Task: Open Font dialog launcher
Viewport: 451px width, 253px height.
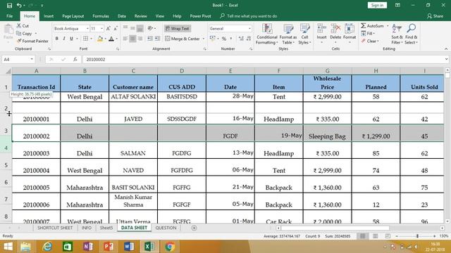Action: click(118, 49)
